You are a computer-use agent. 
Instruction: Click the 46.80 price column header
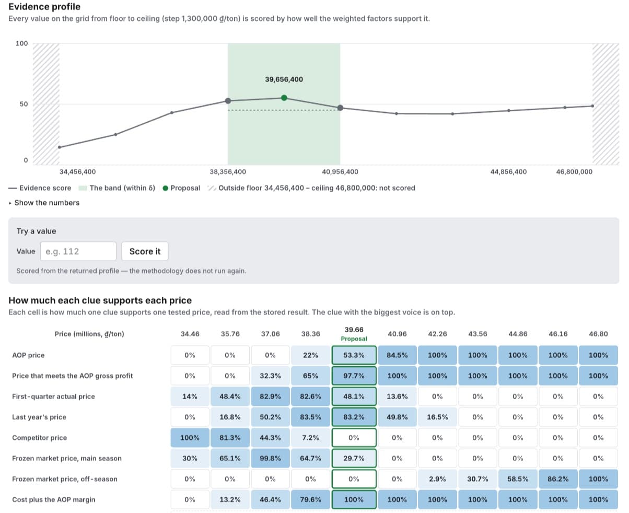[599, 334]
